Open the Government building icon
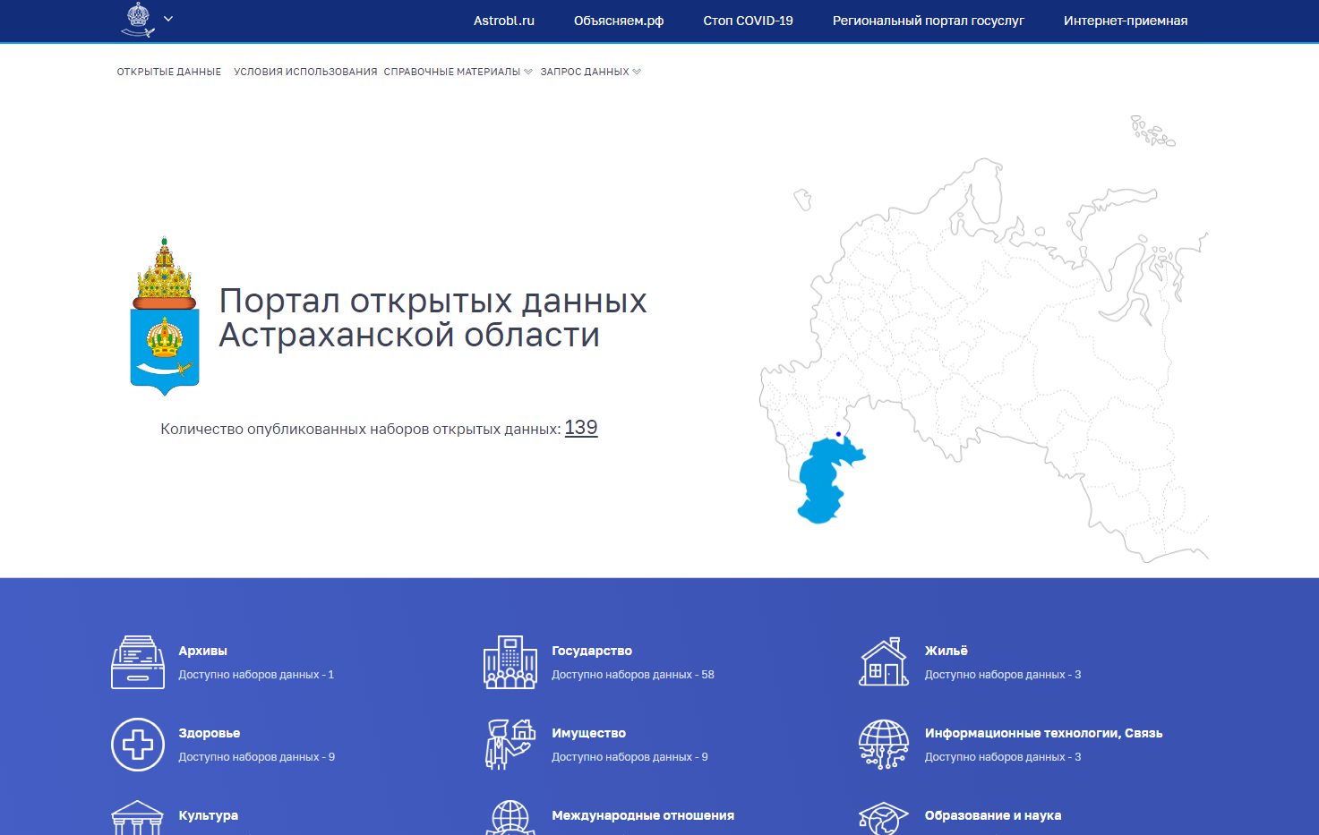The height and width of the screenshot is (835, 1319). [510, 662]
